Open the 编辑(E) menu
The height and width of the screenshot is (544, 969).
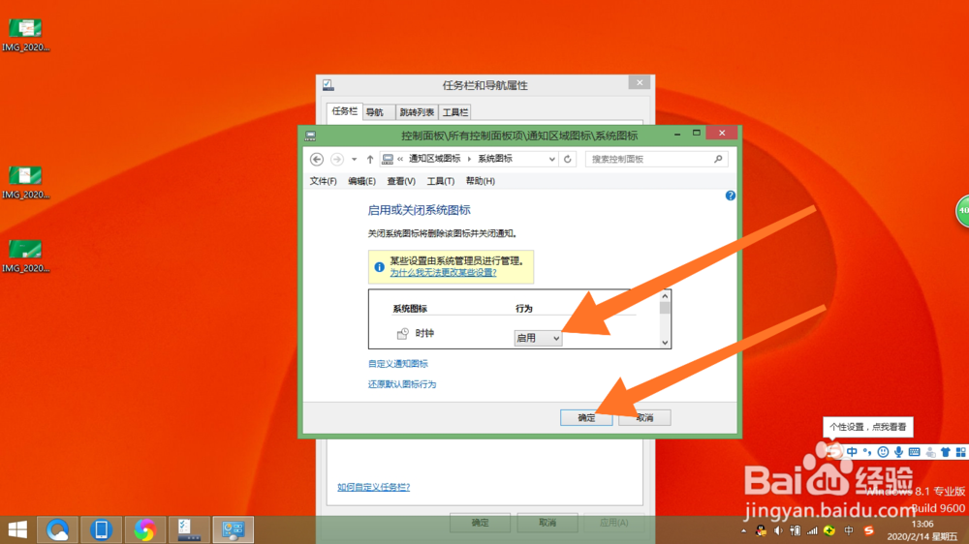point(361,181)
